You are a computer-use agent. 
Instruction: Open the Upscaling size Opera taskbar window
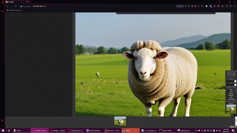[76, 130]
